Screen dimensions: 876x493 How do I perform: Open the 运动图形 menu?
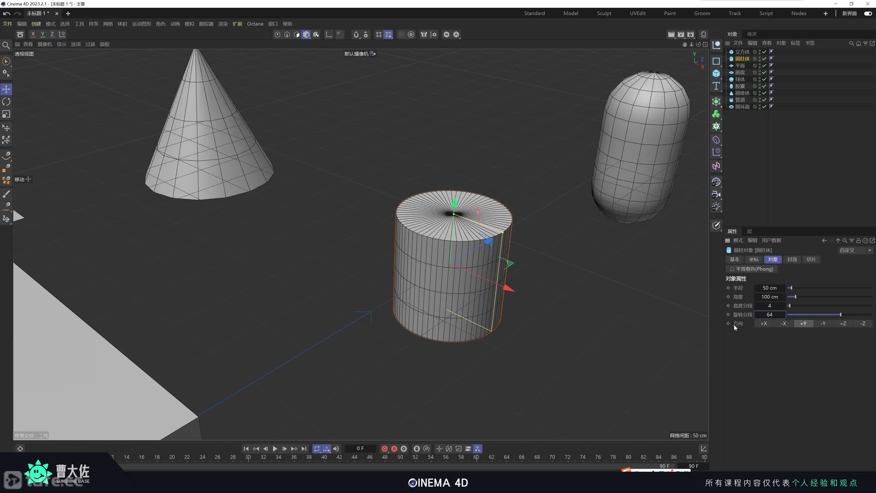point(141,24)
